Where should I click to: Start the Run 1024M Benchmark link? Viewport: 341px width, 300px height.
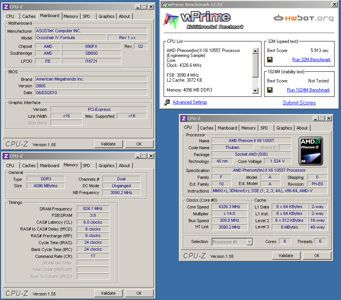coord(308,90)
